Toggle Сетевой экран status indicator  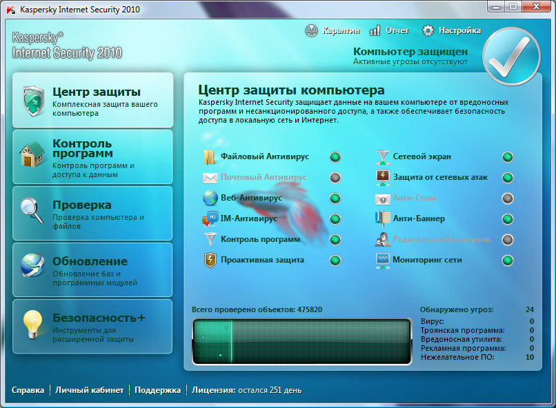pyautogui.click(x=508, y=157)
